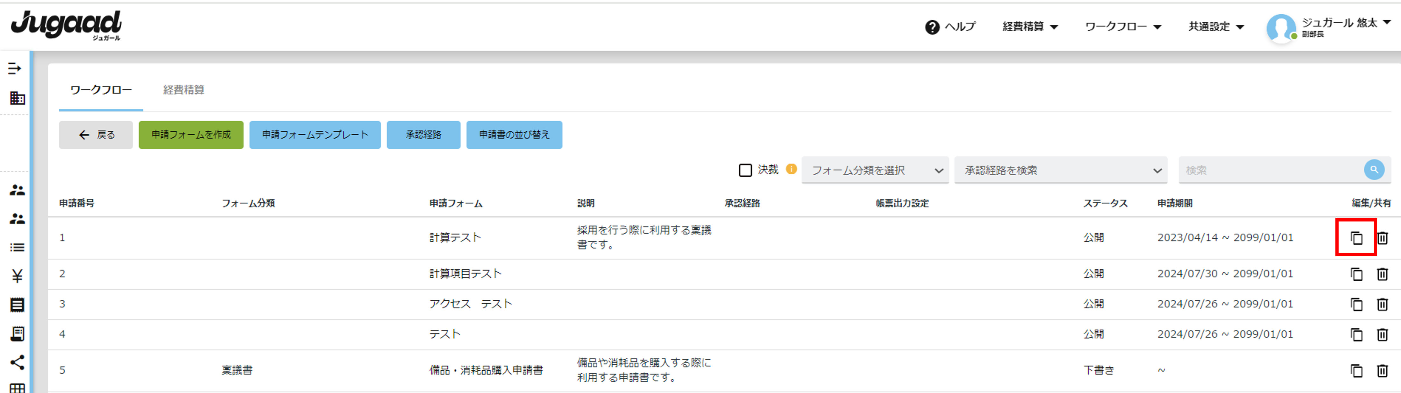Viewport: 1401px width, 393px height.
Task: Delete the アクセス テスト form
Action: (1383, 305)
